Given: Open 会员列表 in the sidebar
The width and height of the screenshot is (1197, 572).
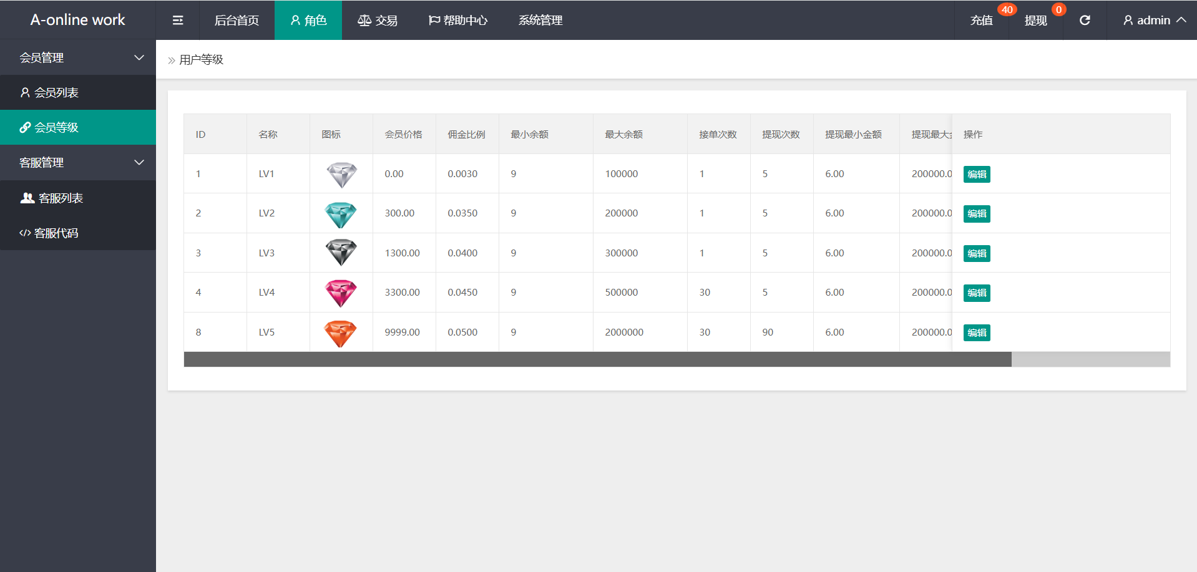Looking at the screenshot, I should coord(56,93).
